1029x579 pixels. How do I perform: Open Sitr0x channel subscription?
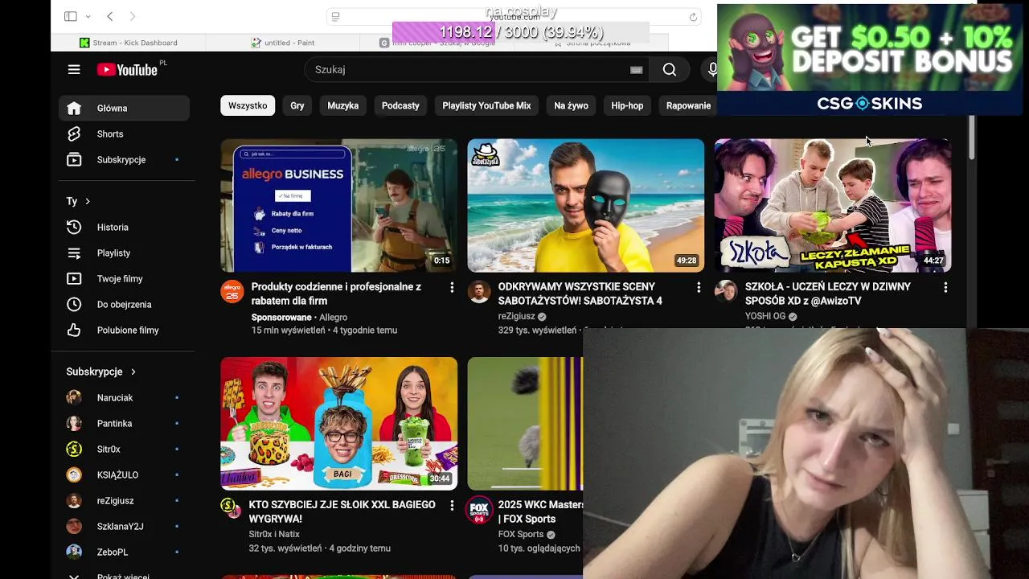pyautogui.click(x=124, y=449)
